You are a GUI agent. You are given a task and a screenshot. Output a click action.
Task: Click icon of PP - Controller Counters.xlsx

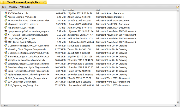(6, 20)
